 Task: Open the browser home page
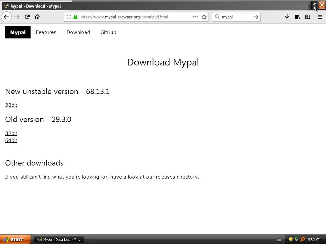pyautogui.click(x=37, y=17)
